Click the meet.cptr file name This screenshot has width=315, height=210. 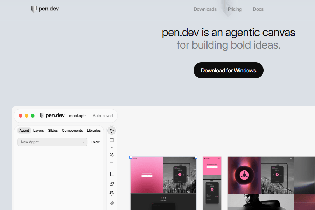pos(77,115)
